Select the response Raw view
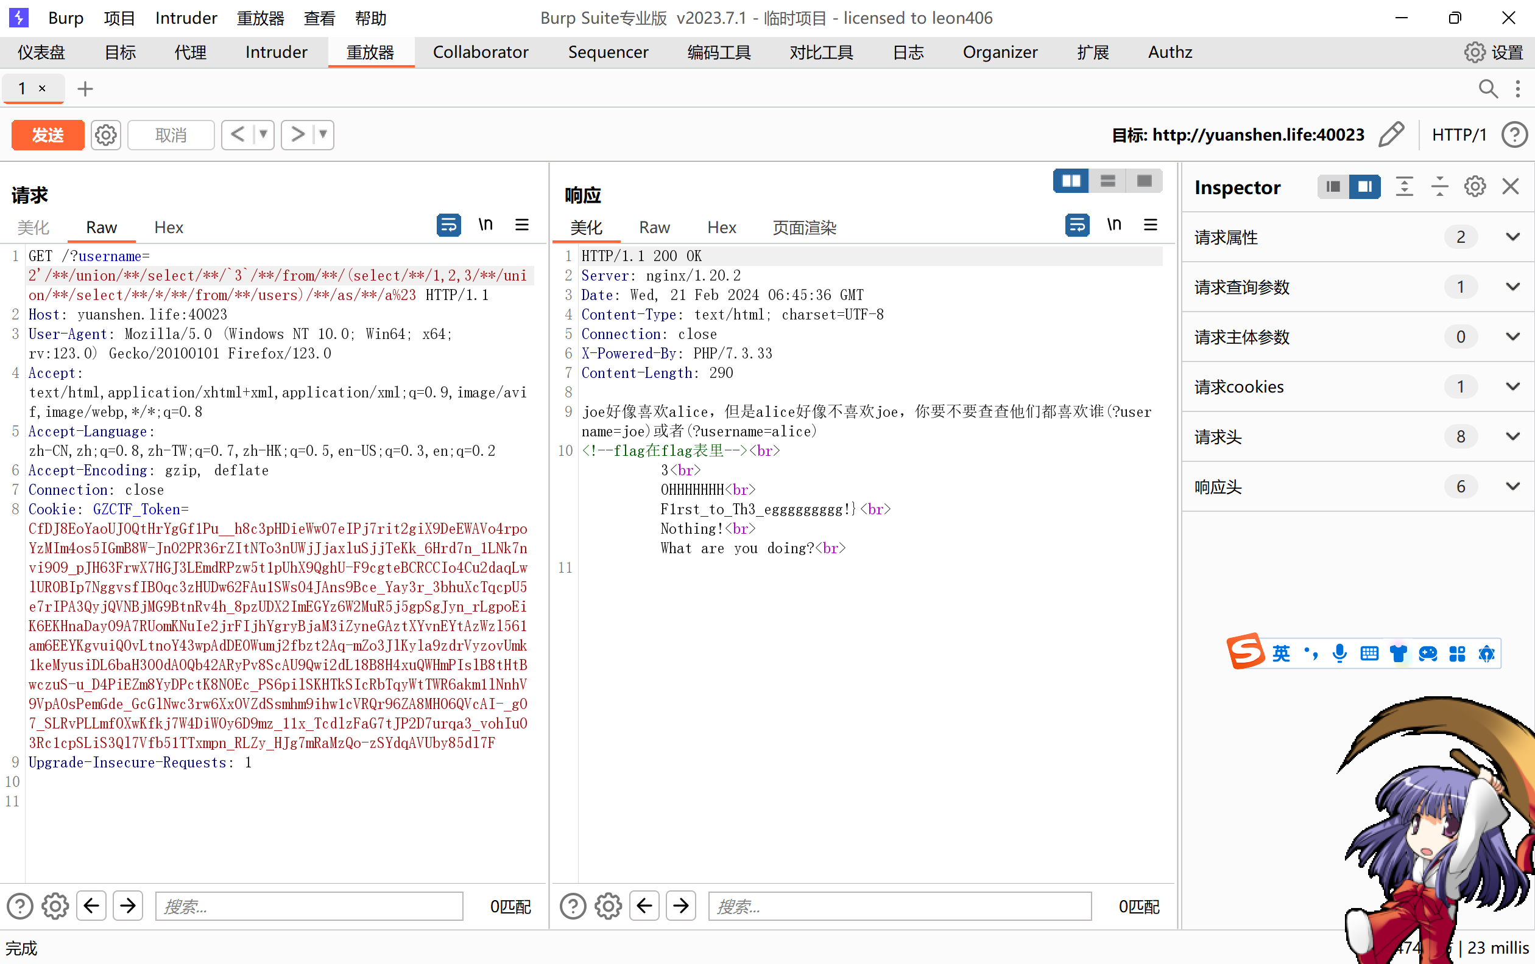The height and width of the screenshot is (964, 1535). pyautogui.click(x=654, y=228)
